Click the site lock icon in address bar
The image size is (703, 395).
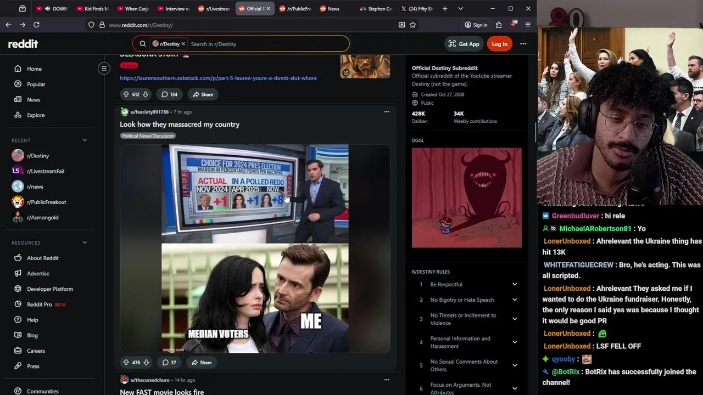coord(102,25)
